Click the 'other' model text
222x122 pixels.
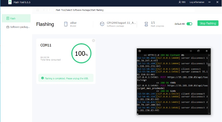73,23
